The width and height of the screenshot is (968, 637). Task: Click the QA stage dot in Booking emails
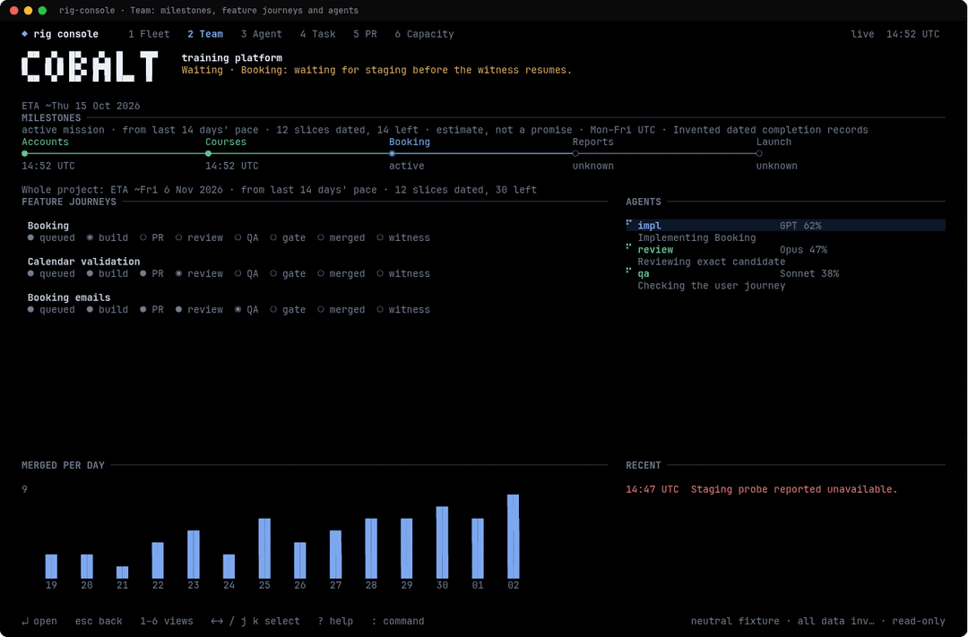pyautogui.click(x=238, y=309)
